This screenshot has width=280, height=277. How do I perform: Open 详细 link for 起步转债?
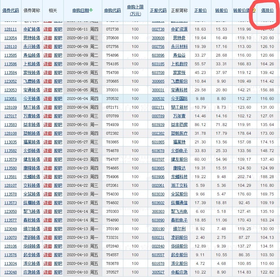(x=48, y=255)
